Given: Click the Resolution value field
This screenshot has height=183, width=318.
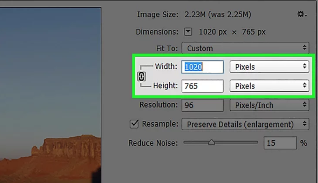Looking at the screenshot, I should click(202, 105).
